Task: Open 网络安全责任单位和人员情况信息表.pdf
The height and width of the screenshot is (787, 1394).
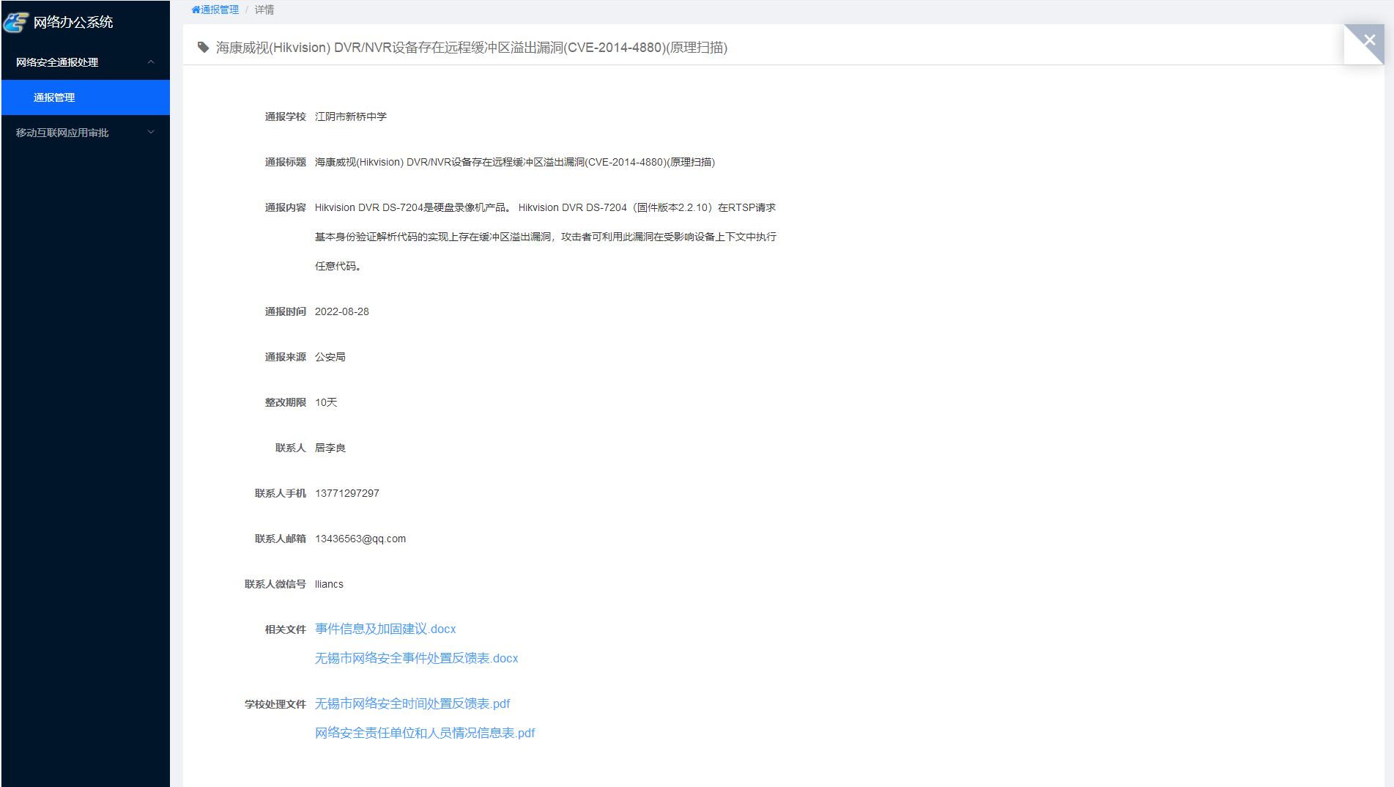Action: pyautogui.click(x=425, y=733)
